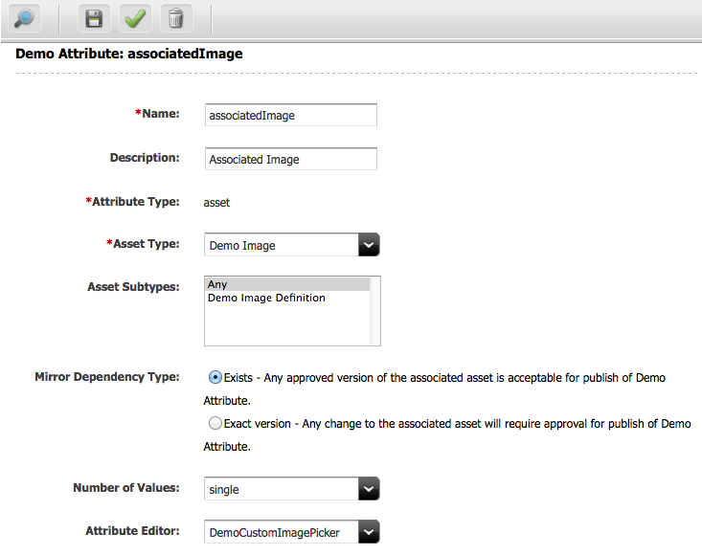Open the Number of Values dropdown

292,489
